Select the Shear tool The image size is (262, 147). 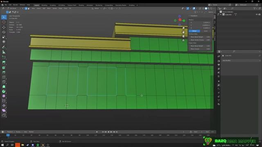pos(4,110)
